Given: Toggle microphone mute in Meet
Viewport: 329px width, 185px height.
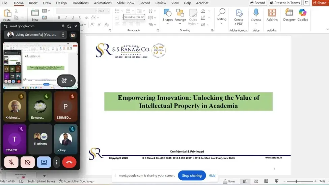Looking at the screenshot, I should (x=11, y=162).
